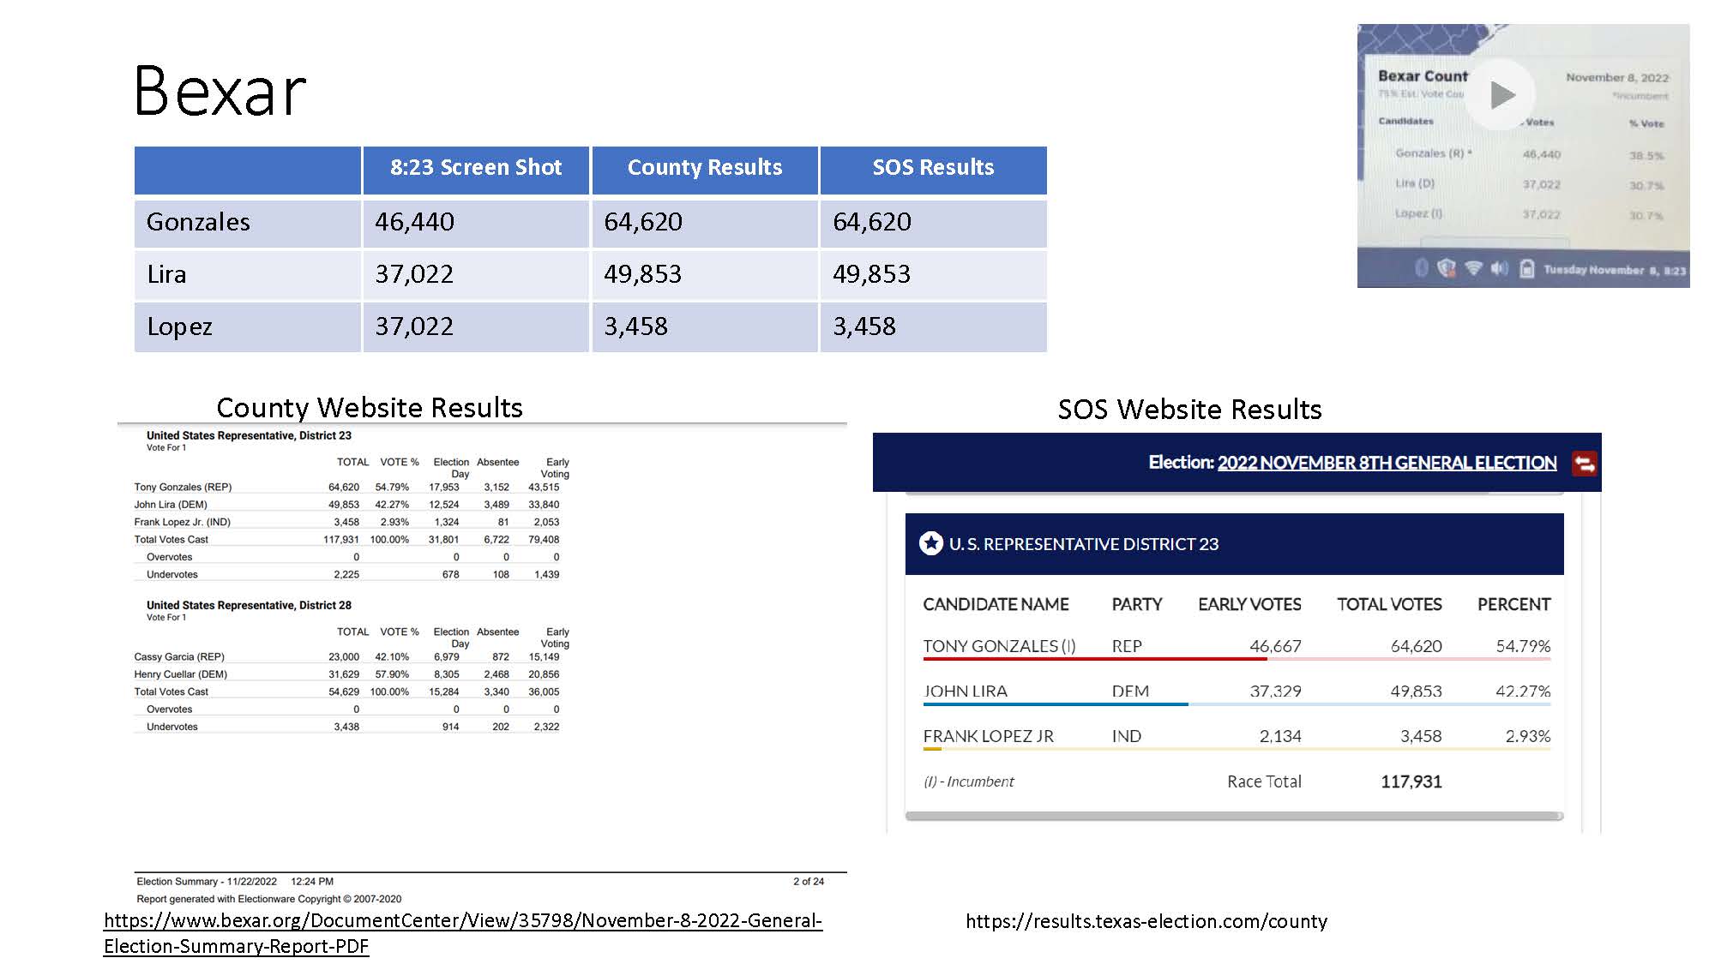Viewport: 1715px width, 964px height.
Task: Click Frank Lopez Jr's early votes 2,134
Action: coord(1280,736)
